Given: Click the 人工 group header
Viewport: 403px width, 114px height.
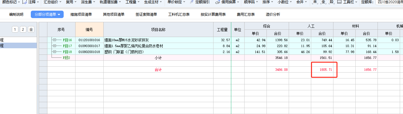Looking at the screenshot, I should (311, 26).
